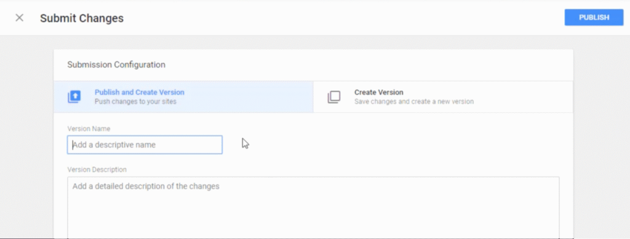Click the 'Version Description' field label

97,170
